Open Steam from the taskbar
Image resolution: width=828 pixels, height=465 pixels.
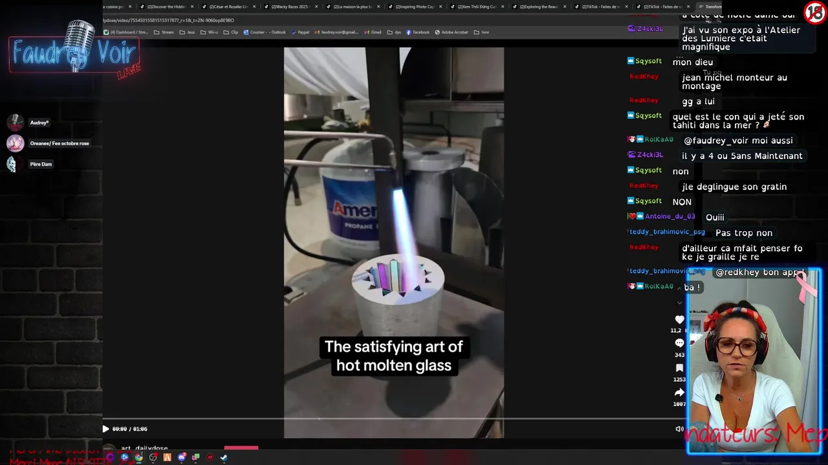click(x=224, y=457)
